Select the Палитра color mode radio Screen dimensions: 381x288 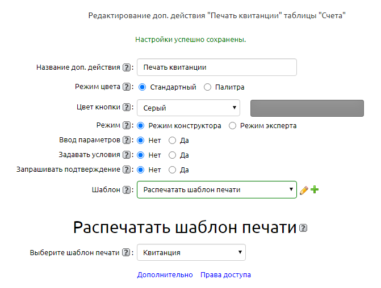pyautogui.click(x=207, y=87)
